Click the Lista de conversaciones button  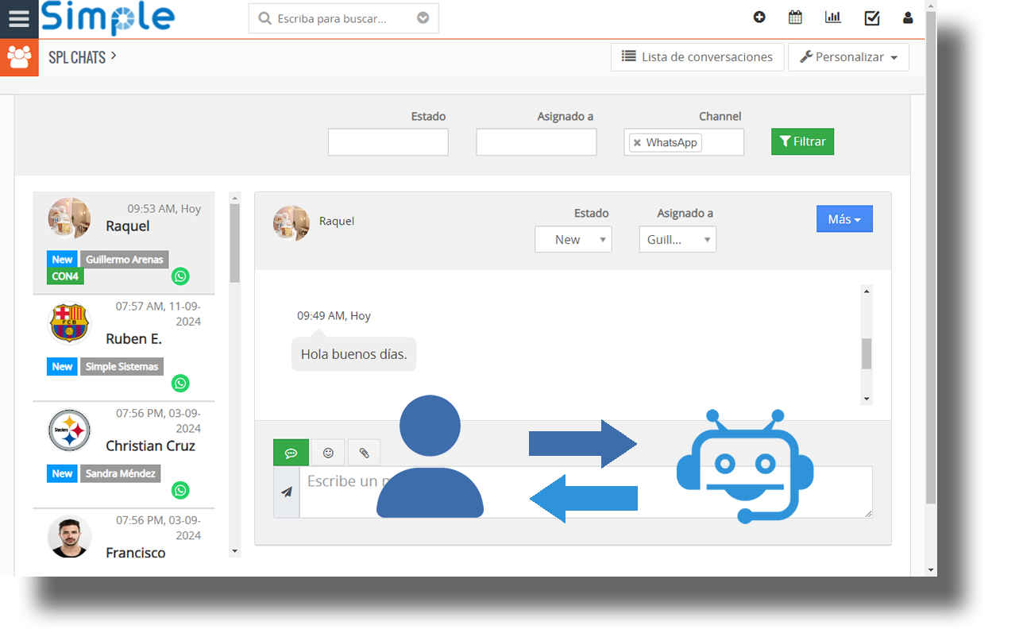697,57
